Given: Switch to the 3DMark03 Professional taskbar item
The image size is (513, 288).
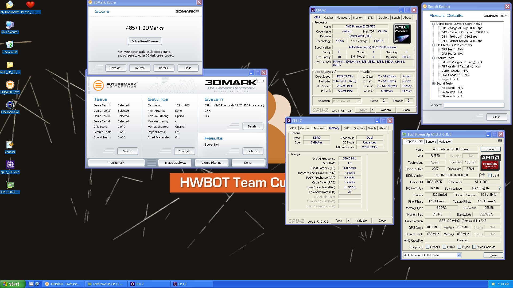Looking at the screenshot, I should point(63,284).
